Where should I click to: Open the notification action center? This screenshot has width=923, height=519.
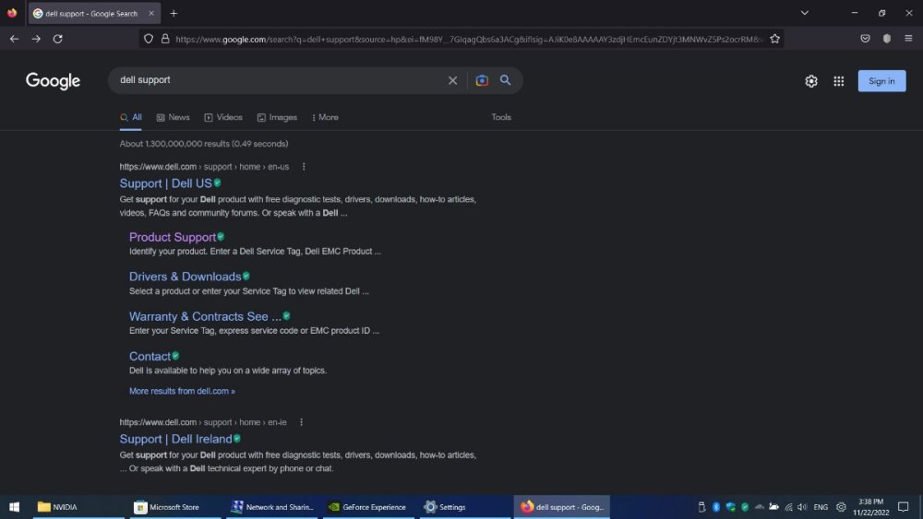pos(903,507)
